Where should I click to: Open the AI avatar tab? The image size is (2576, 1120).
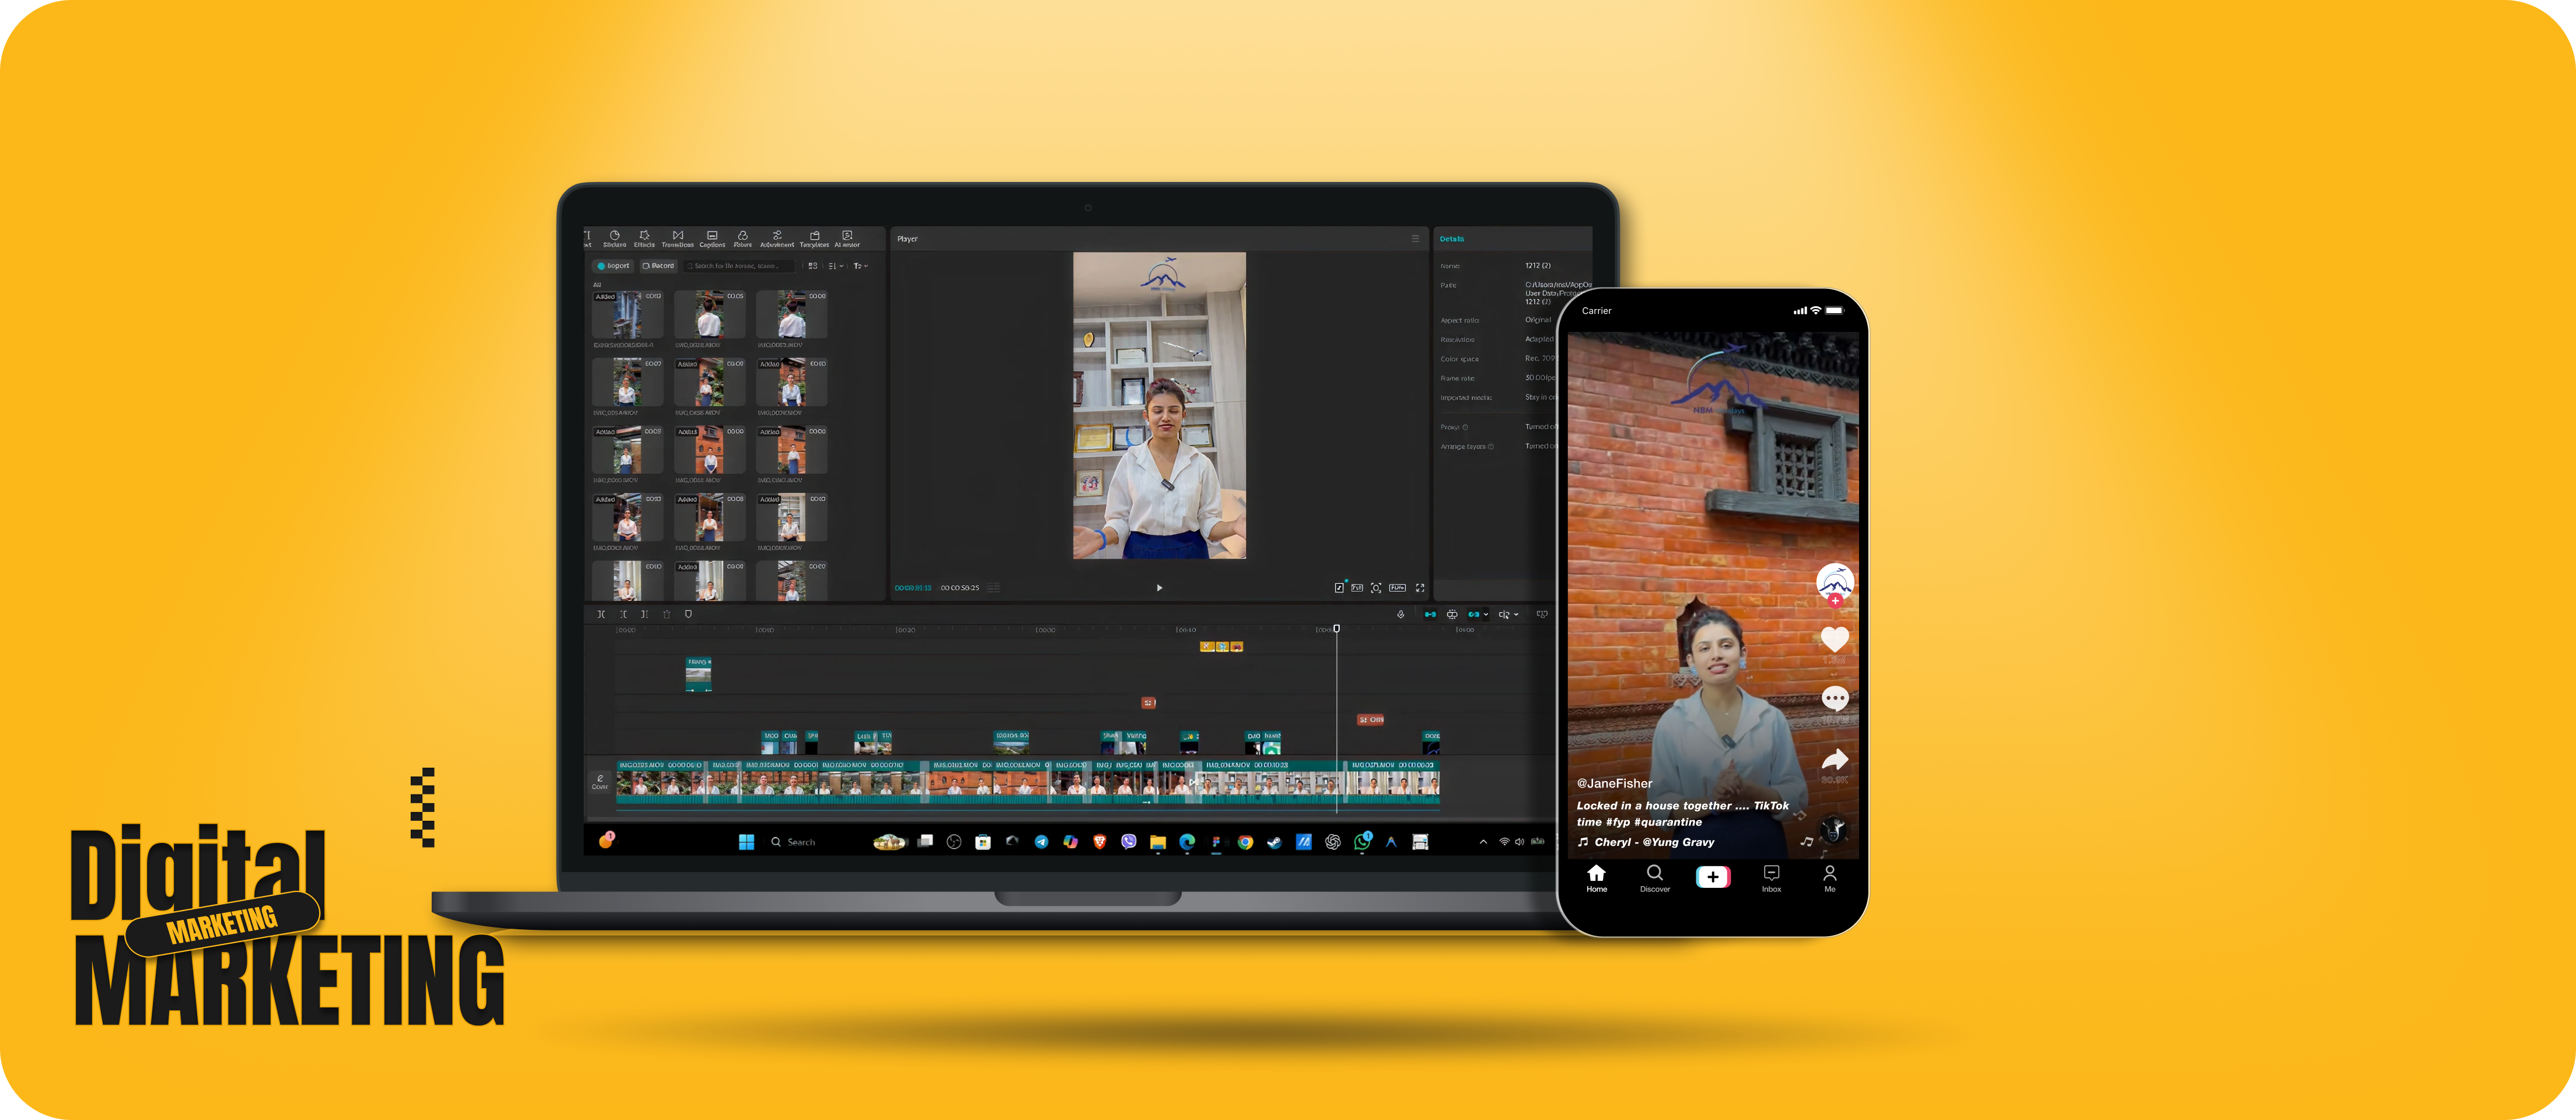click(847, 239)
